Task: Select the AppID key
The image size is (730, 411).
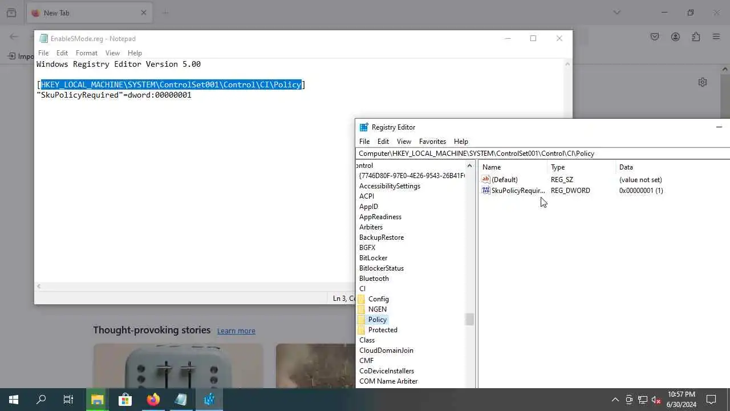Action: [x=368, y=207]
